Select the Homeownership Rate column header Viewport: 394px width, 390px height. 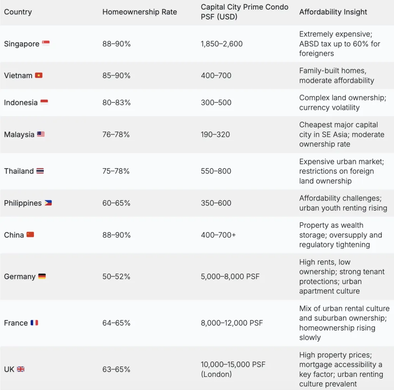[140, 12]
